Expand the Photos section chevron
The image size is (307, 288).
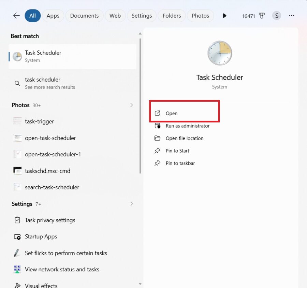point(131,105)
